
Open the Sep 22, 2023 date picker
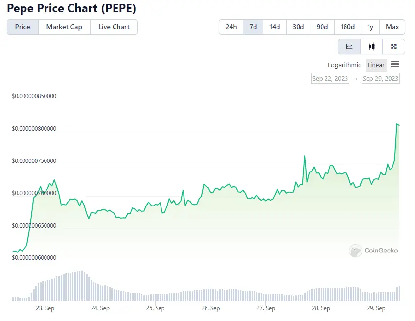pyautogui.click(x=330, y=78)
